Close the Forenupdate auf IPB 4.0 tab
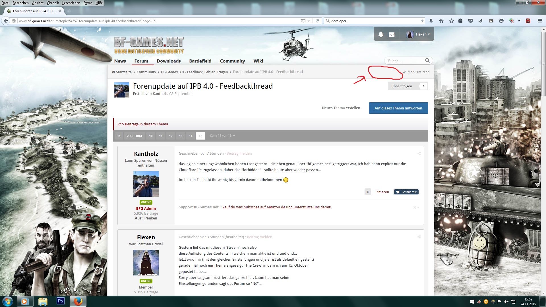Viewport: 546px width, 307px height. tap(60, 11)
